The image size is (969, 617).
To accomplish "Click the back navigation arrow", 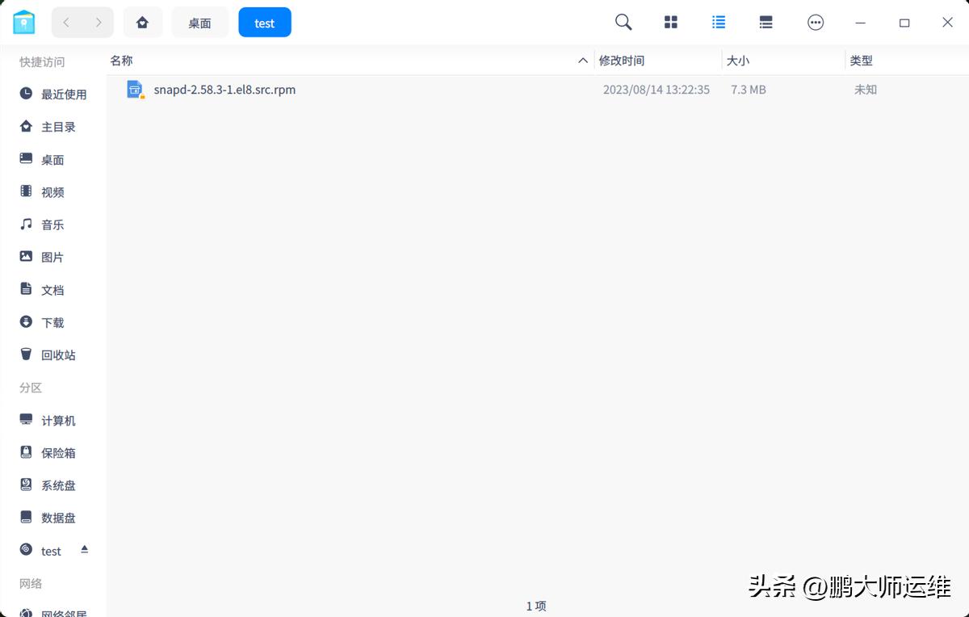I will (66, 22).
